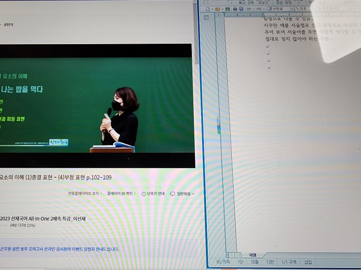Click the yellow Open folder icon
The height and width of the screenshot is (270, 361).
click(x=217, y=9)
